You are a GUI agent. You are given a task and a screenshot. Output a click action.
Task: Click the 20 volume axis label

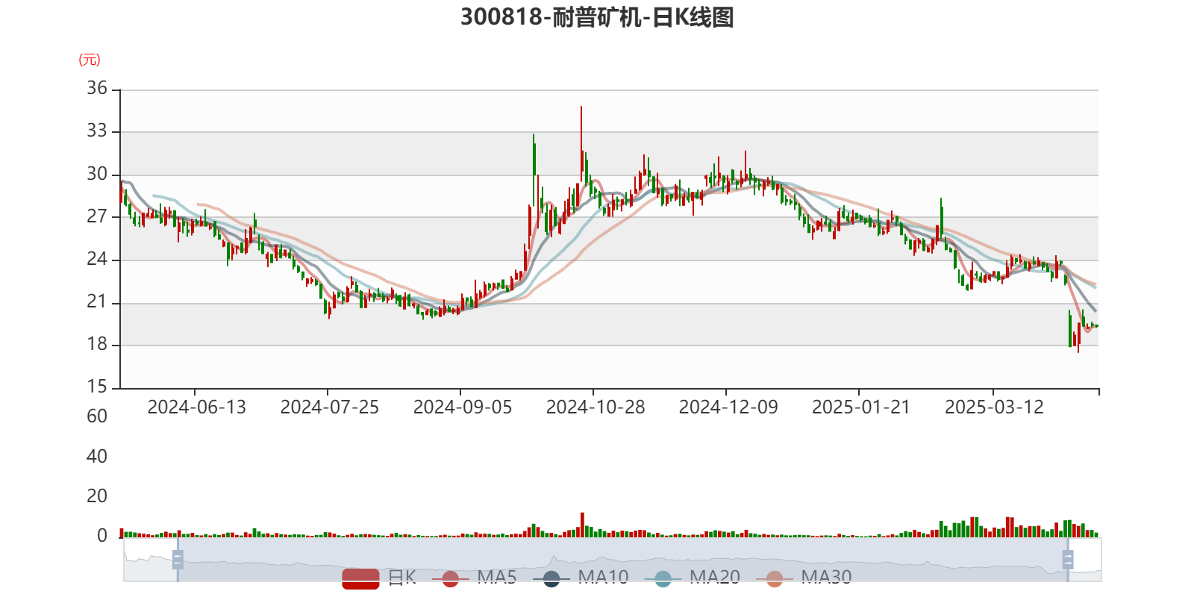[97, 496]
